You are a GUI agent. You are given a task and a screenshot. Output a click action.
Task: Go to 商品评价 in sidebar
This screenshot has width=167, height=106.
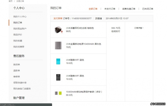(x=18, y=35)
